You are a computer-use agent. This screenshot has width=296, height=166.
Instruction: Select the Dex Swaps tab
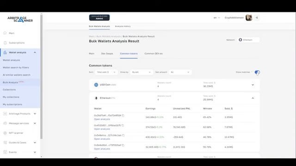click(x=107, y=53)
